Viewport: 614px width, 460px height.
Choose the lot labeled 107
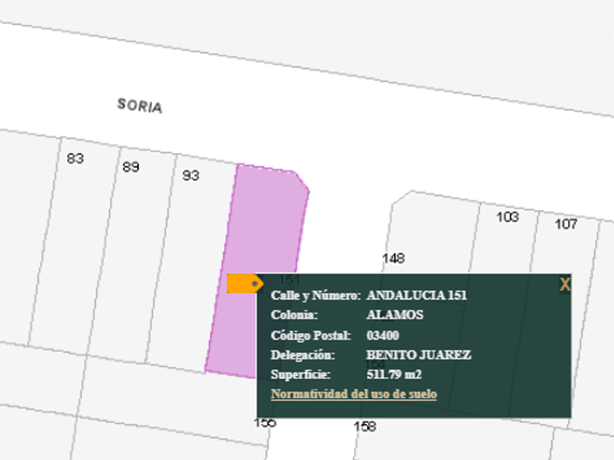pos(566,224)
